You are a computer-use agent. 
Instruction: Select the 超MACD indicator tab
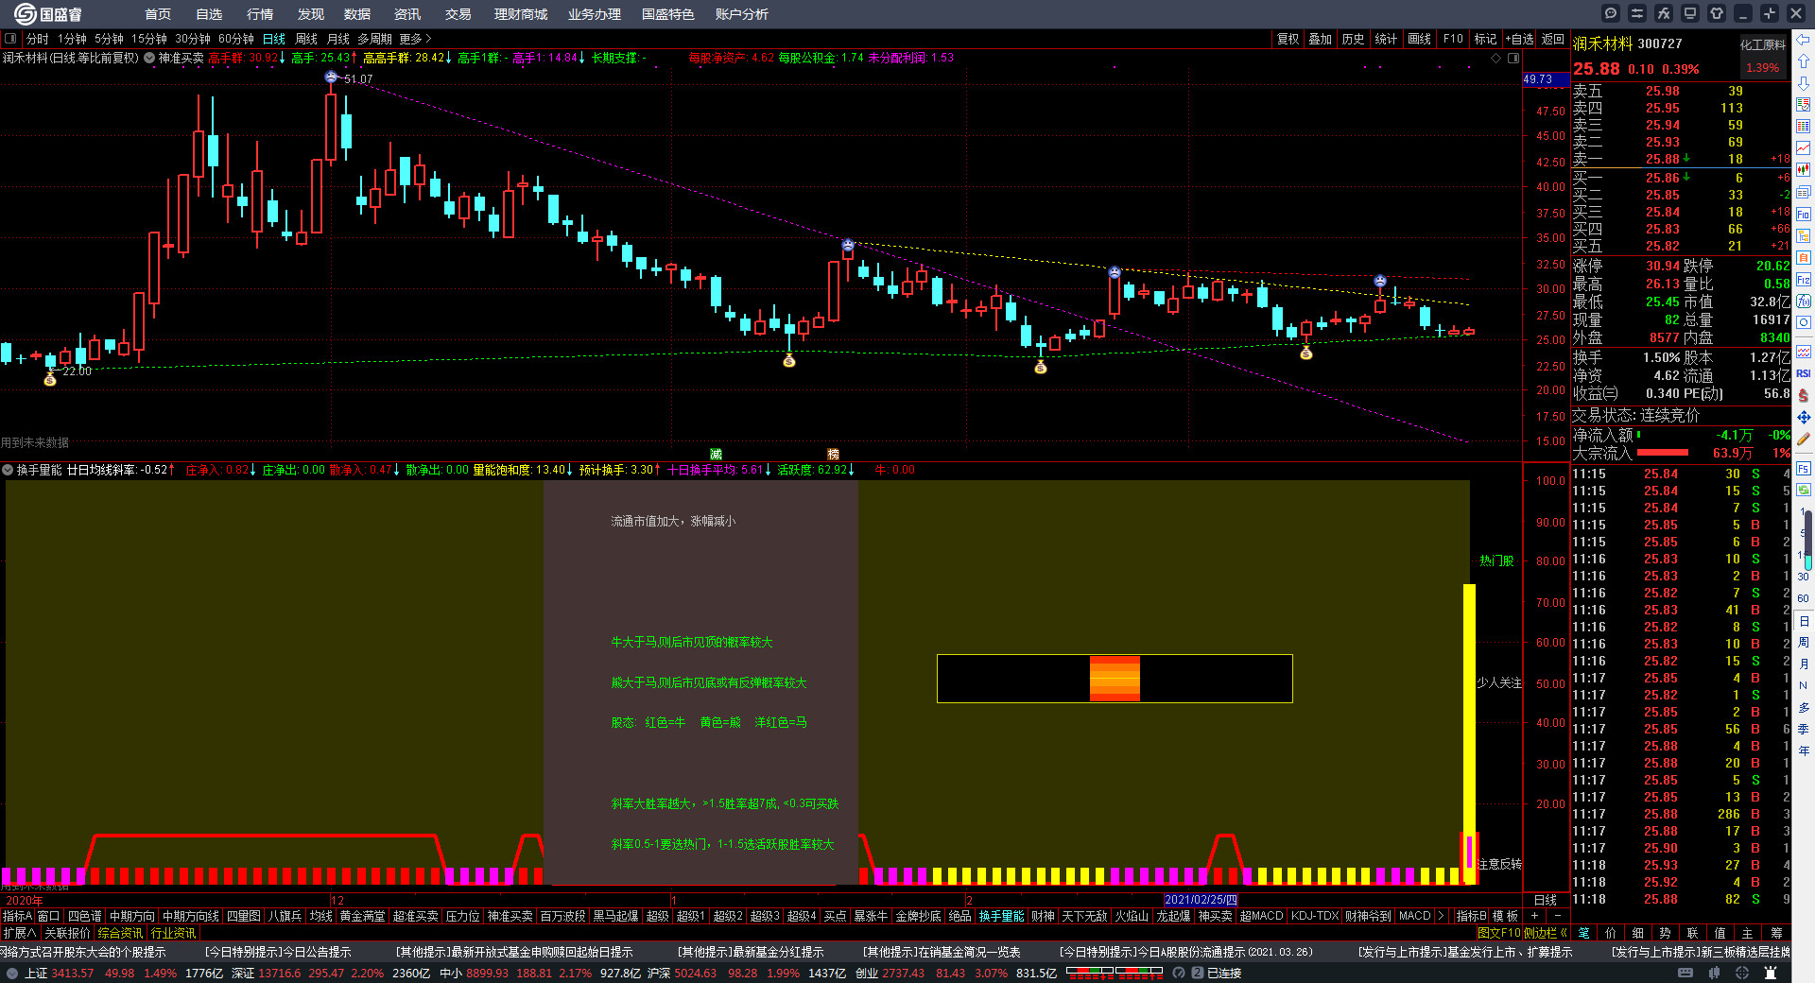(x=1261, y=916)
